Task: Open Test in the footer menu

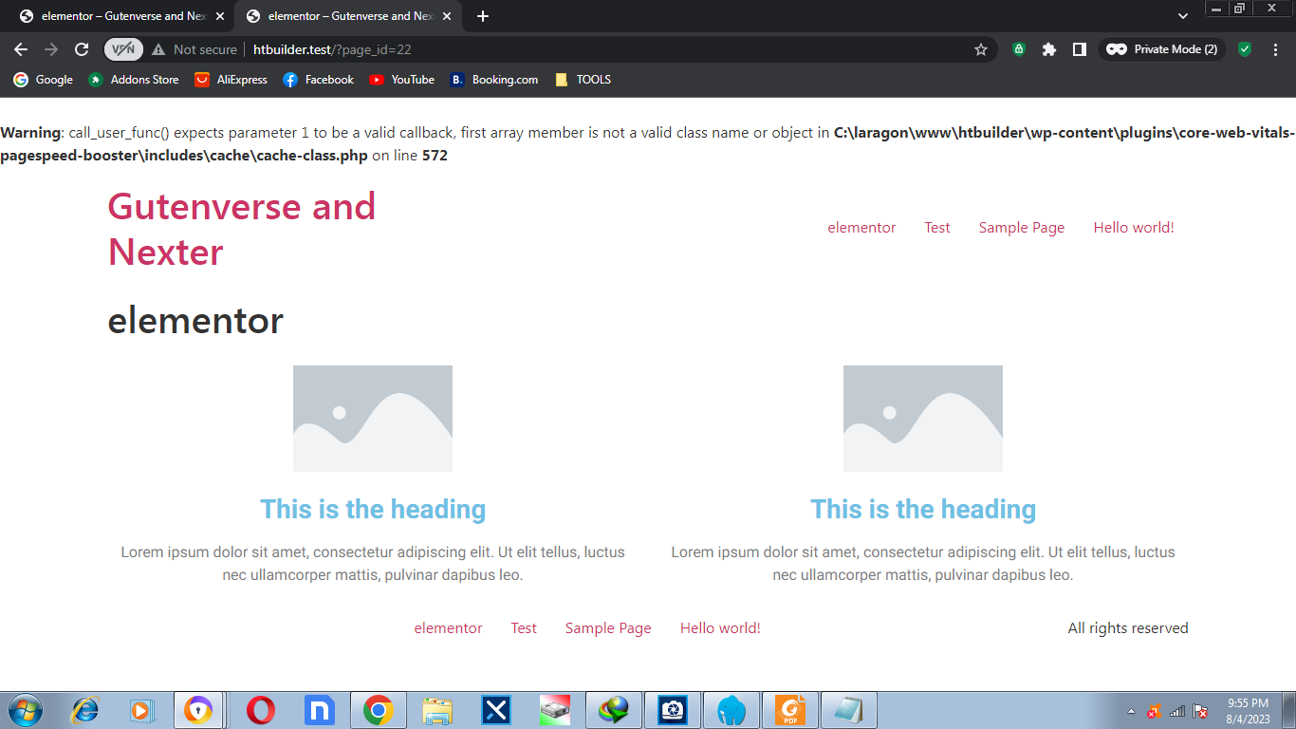Action: pos(524,628)
